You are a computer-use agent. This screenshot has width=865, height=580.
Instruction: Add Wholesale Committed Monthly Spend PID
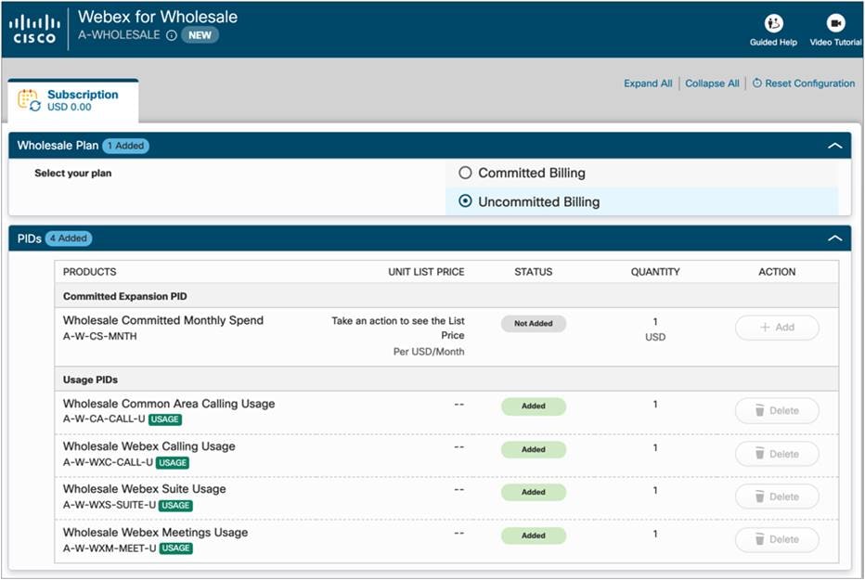tap(777, 328)
